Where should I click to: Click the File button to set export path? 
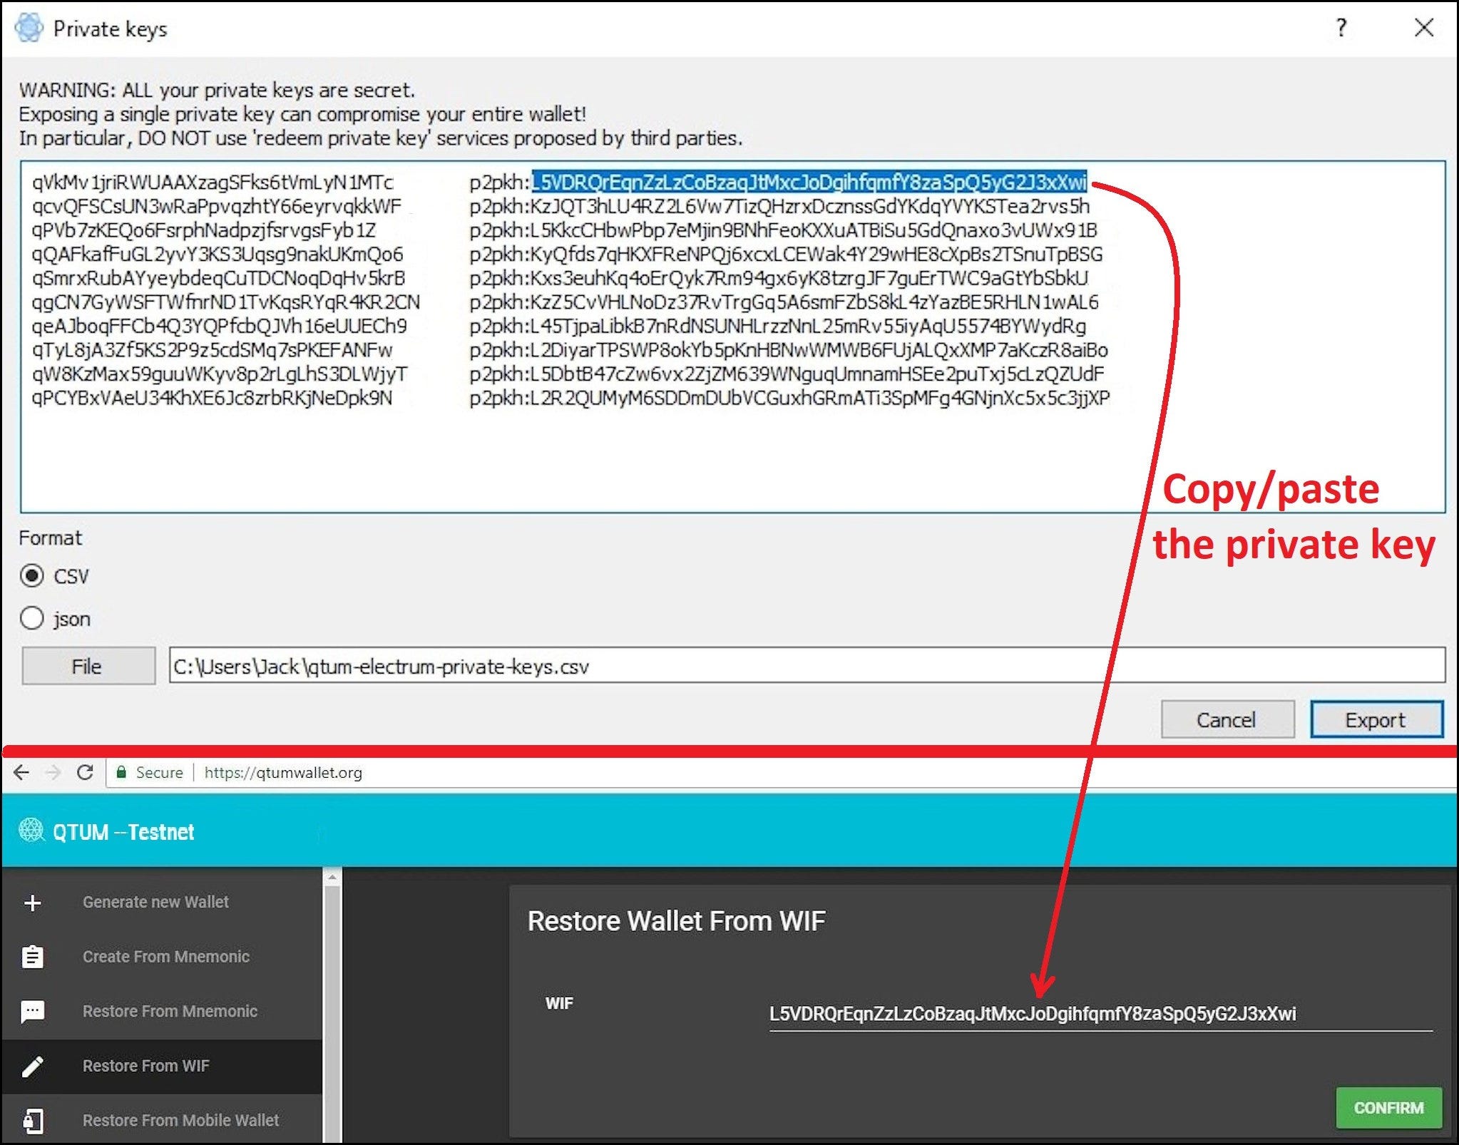pyautogui.click(x=86, y=664)
